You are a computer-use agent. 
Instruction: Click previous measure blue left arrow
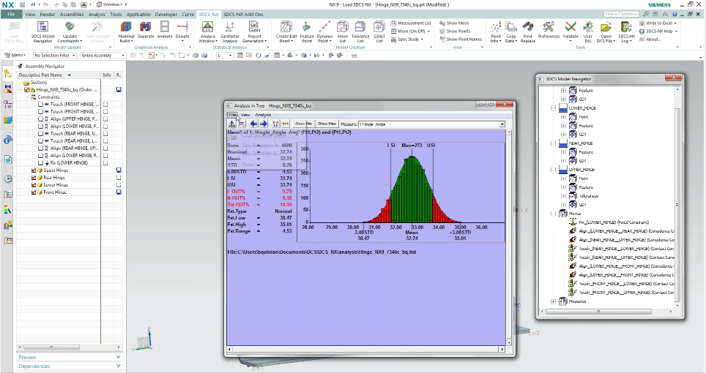click(253, 124)
